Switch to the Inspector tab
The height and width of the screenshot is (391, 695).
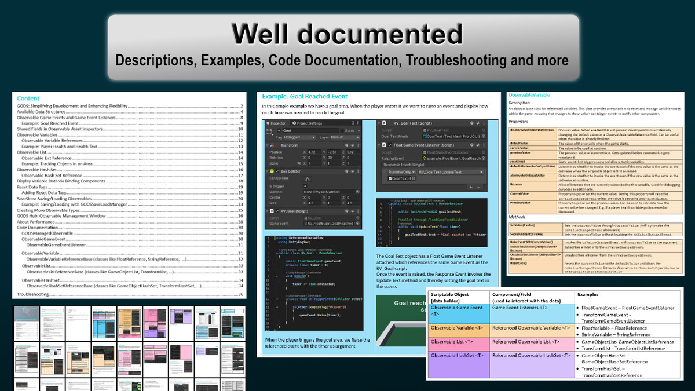(277, 123)
